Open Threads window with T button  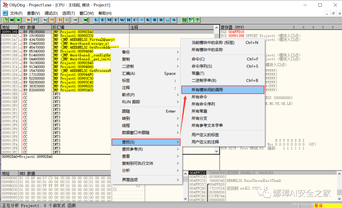coord(116,20)
